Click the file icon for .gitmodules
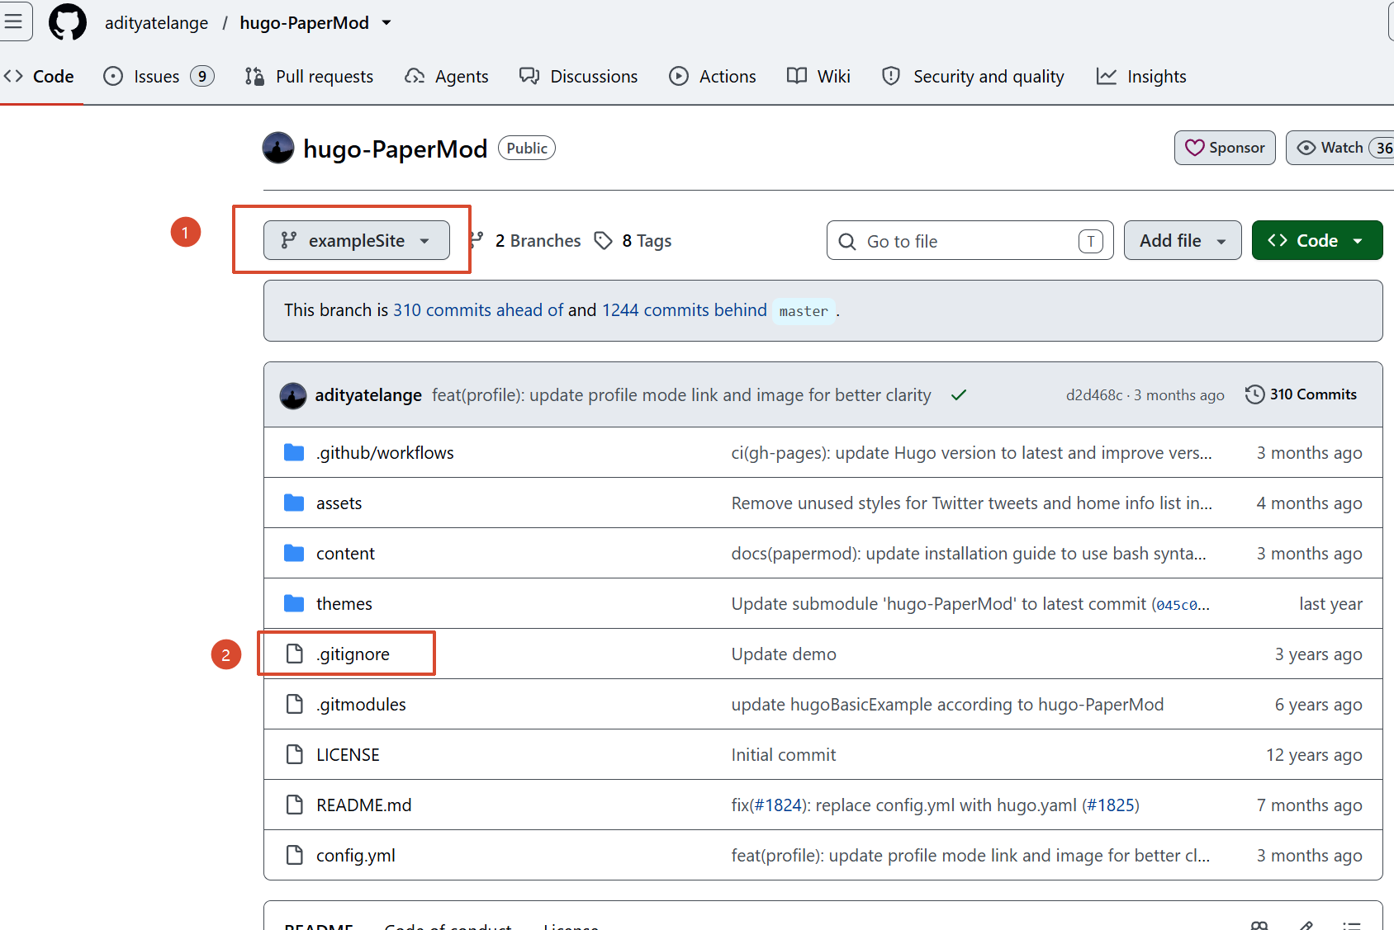The height and width of the screenshot is (930, 1394). 294,704
